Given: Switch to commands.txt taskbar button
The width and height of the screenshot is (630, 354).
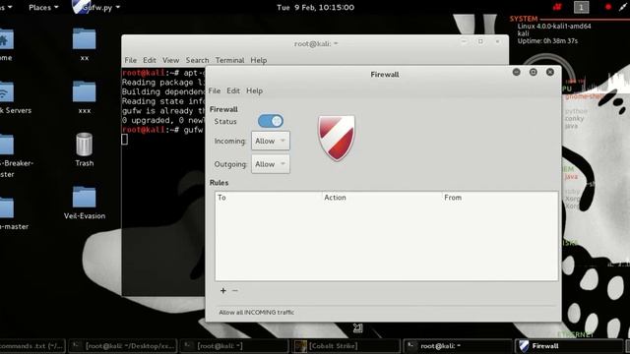Looking at the screenshot, I should point(32,346).
